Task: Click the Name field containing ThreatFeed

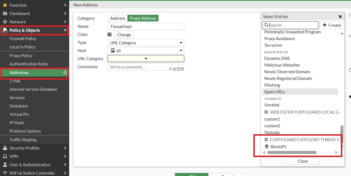Action: tap(146, 26)
